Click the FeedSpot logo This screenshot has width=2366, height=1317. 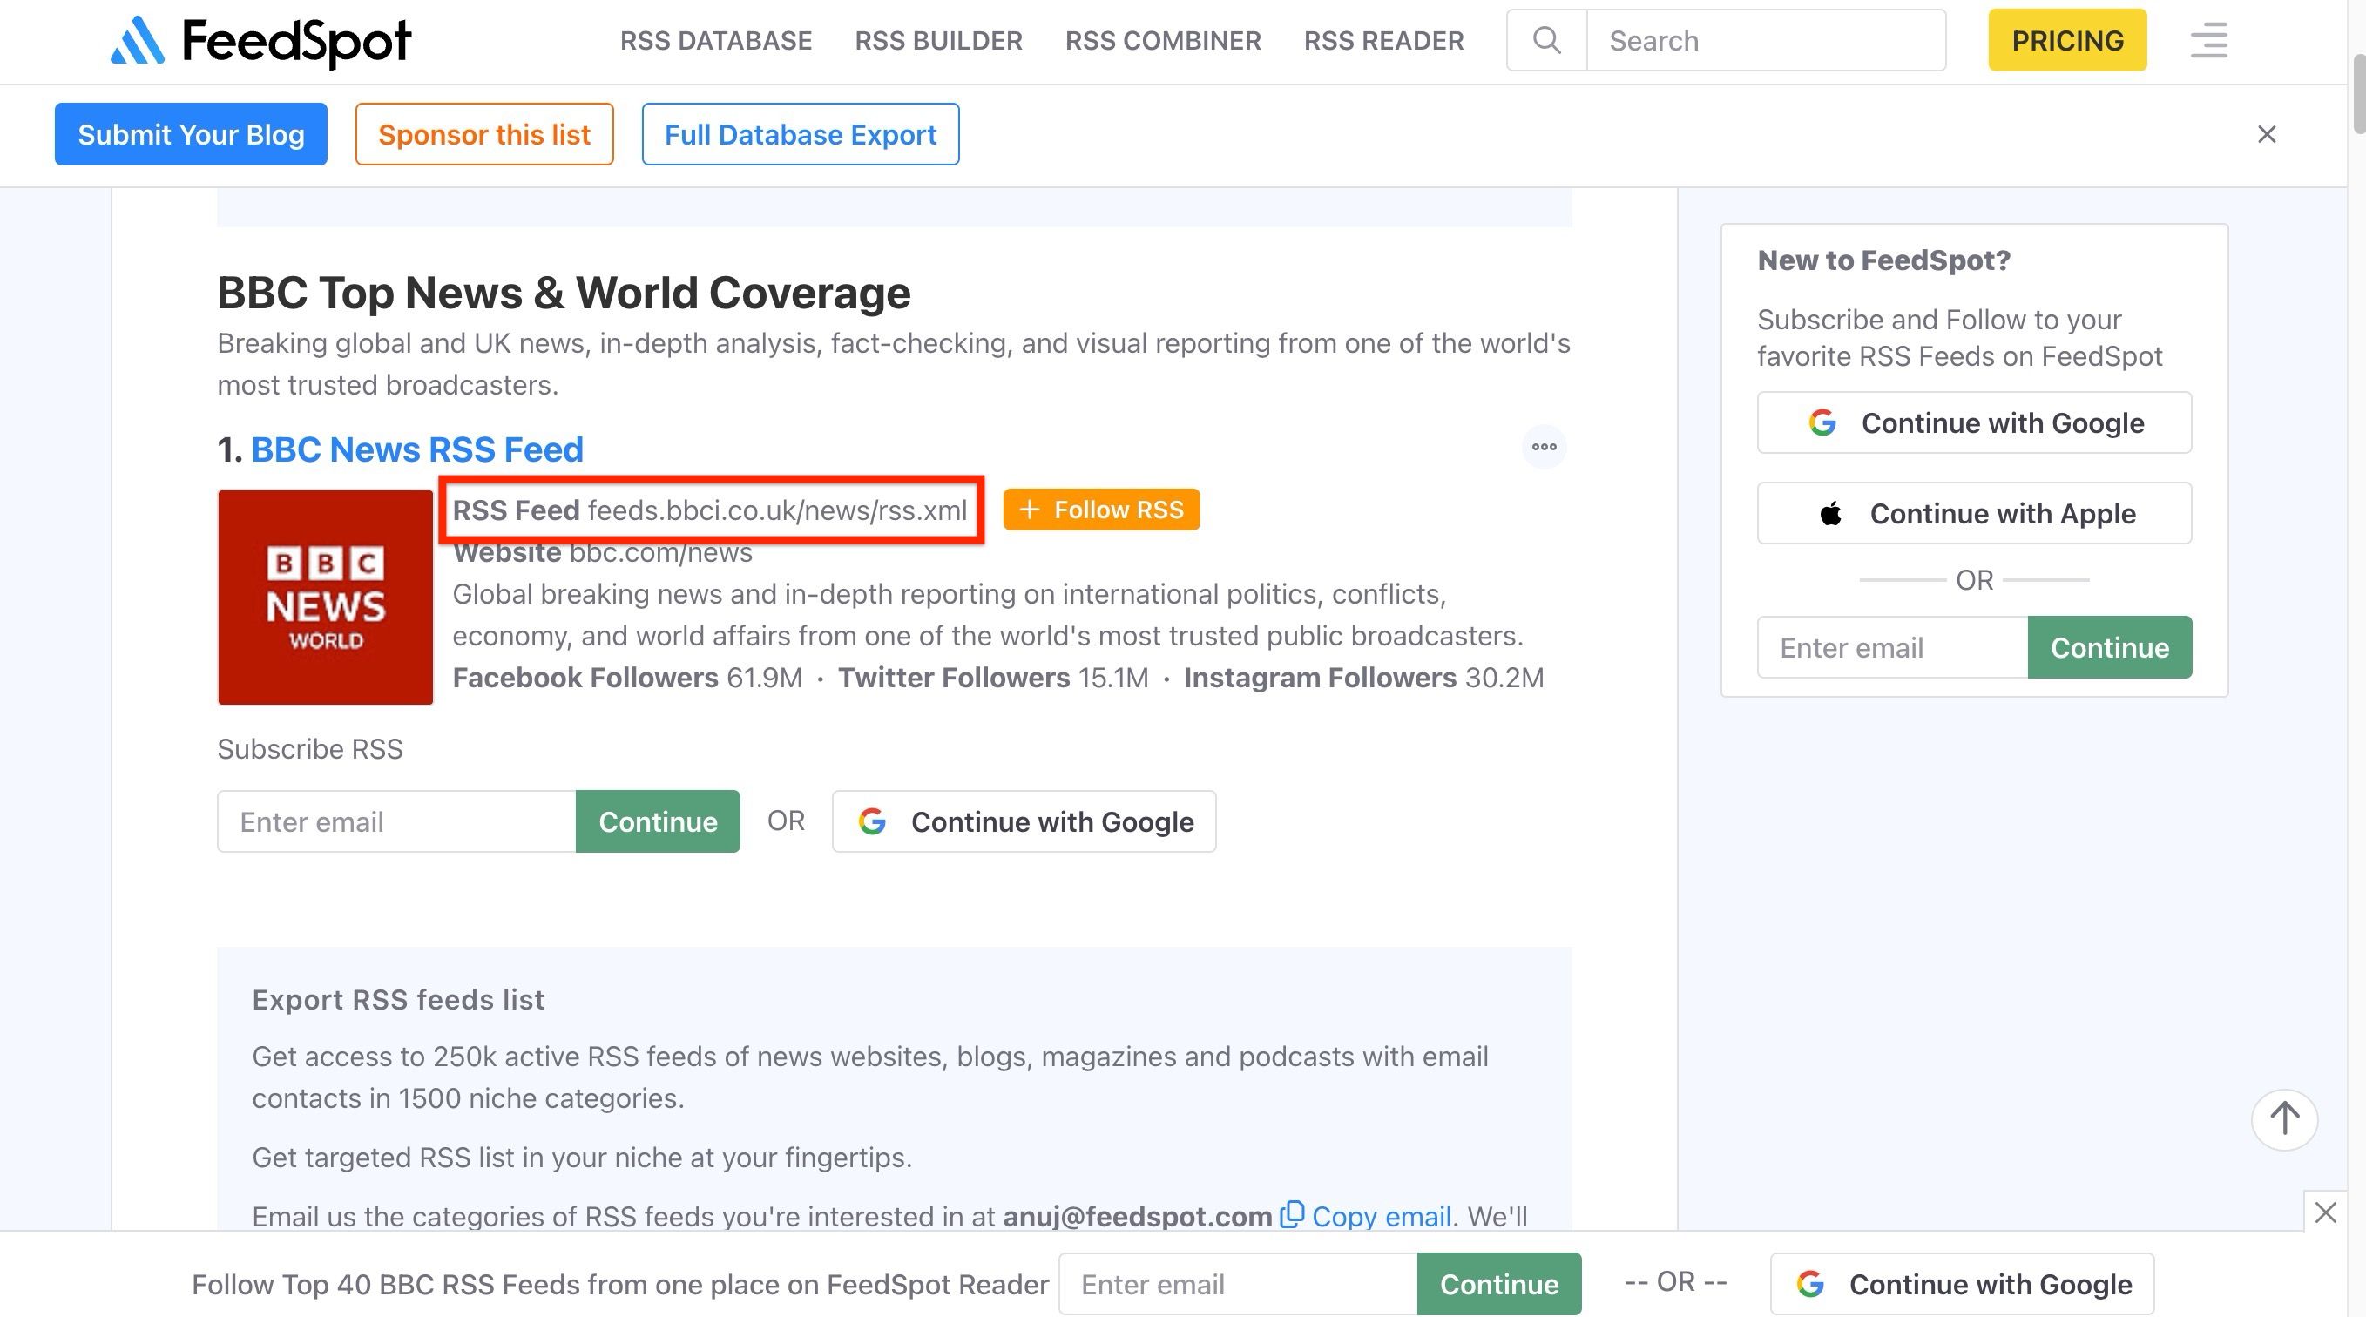[x=260, y=41]
